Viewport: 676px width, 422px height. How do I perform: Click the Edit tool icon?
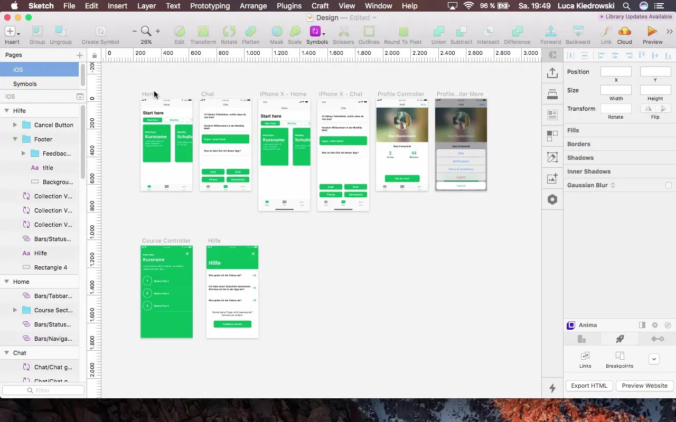tap(180, 32)
